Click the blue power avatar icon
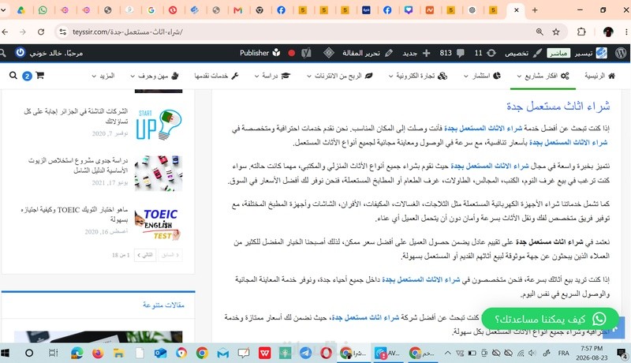This screenshot has height=363, width=631. [21, 53]
